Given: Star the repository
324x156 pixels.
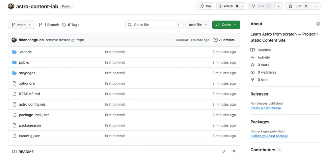Looking at the screenshot, I should coord(298,6).
